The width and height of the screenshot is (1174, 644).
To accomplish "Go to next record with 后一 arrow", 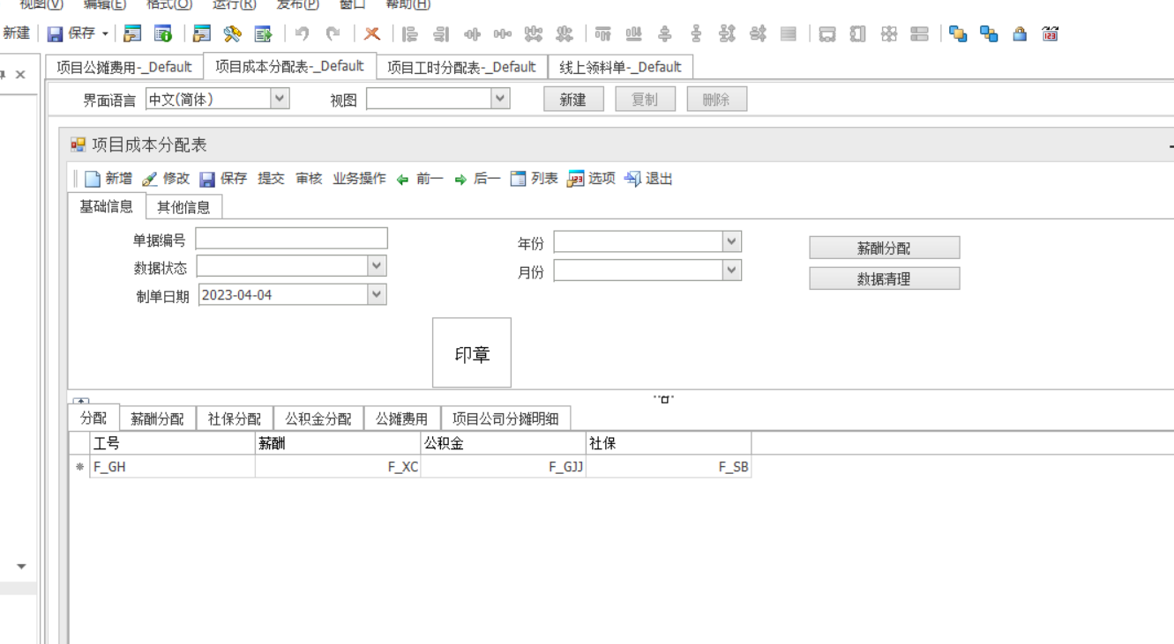I will (460, 180).
